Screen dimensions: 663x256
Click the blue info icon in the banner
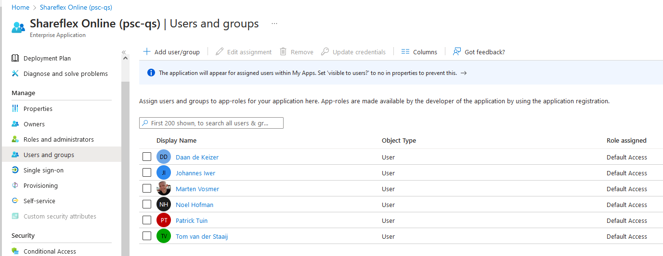pyautogui.click(x=151, y=73)
